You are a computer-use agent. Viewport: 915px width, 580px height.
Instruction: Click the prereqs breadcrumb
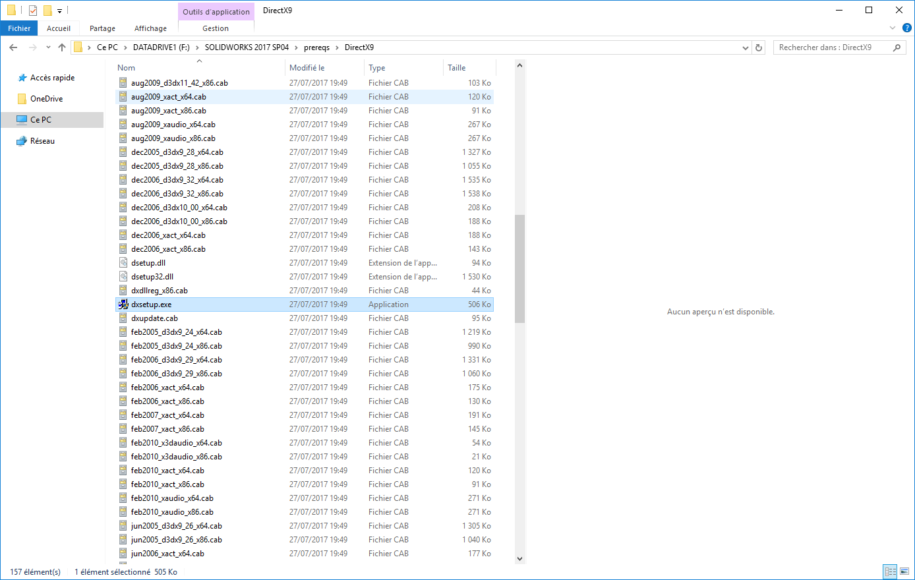[x=316, y=47]
